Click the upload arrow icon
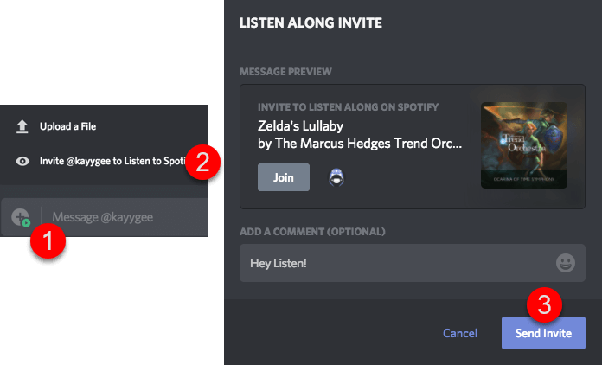This screenshot has width=602, height=365. (22, 126)
